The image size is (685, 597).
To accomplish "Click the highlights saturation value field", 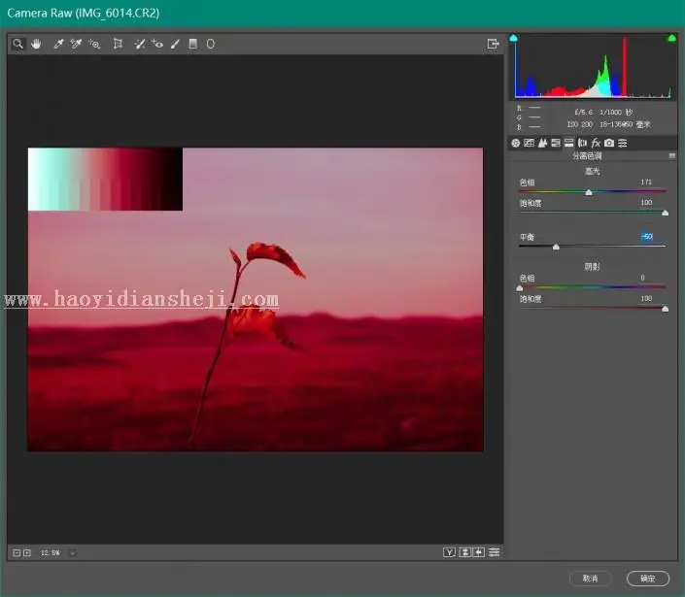I will coord(646,203).
